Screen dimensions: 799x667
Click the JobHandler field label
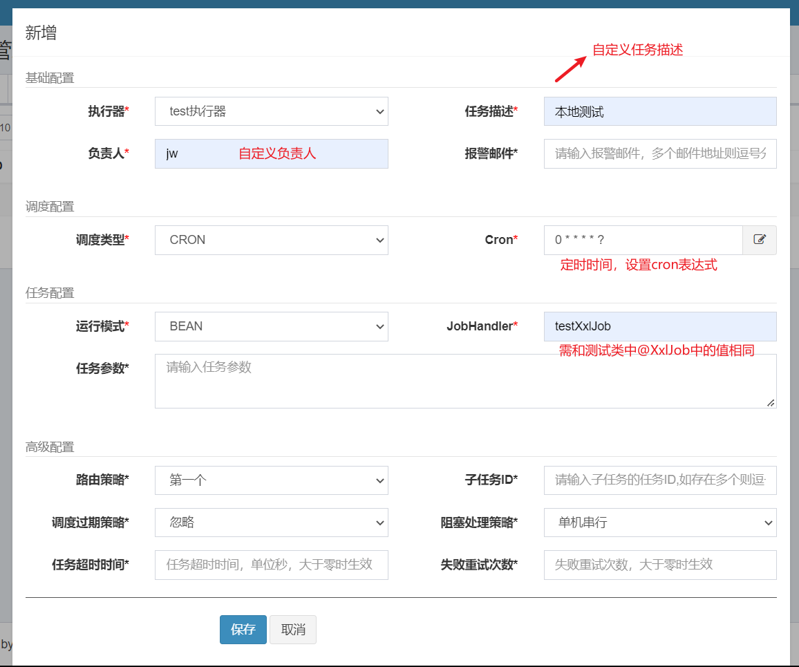(482, 326)
